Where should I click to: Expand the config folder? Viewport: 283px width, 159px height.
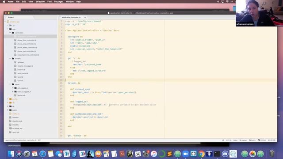coord(8,99)
